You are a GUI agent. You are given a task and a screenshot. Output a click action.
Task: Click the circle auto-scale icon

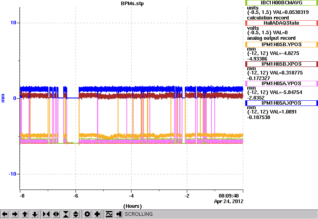coord(87,214)
